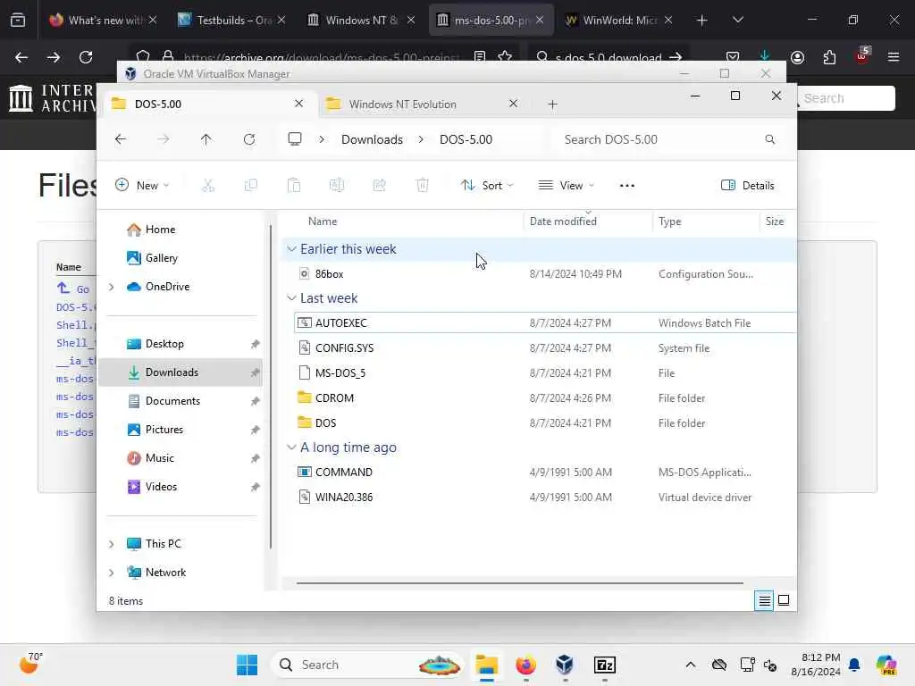Select the CONFIG.SYS file
Screen dimensions: 915x686
tap(545, 347)
